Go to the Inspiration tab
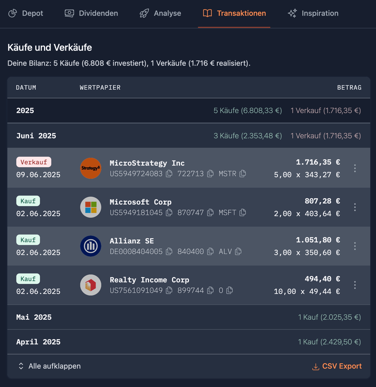376x387 pixels. 313,13
